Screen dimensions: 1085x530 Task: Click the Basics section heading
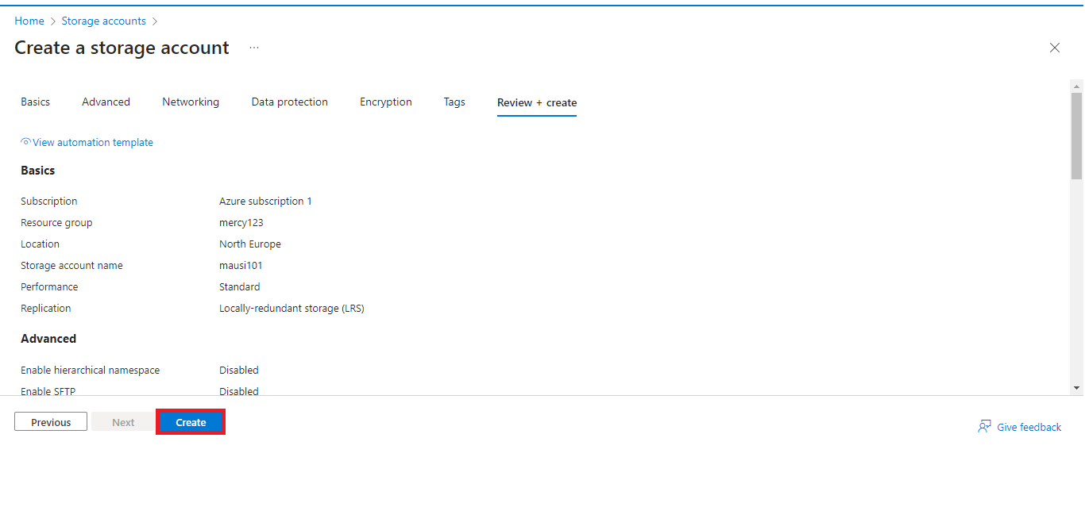coord(38,171)
